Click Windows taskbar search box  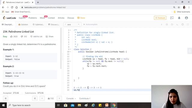pyautogui.click(x=31, y=105)
